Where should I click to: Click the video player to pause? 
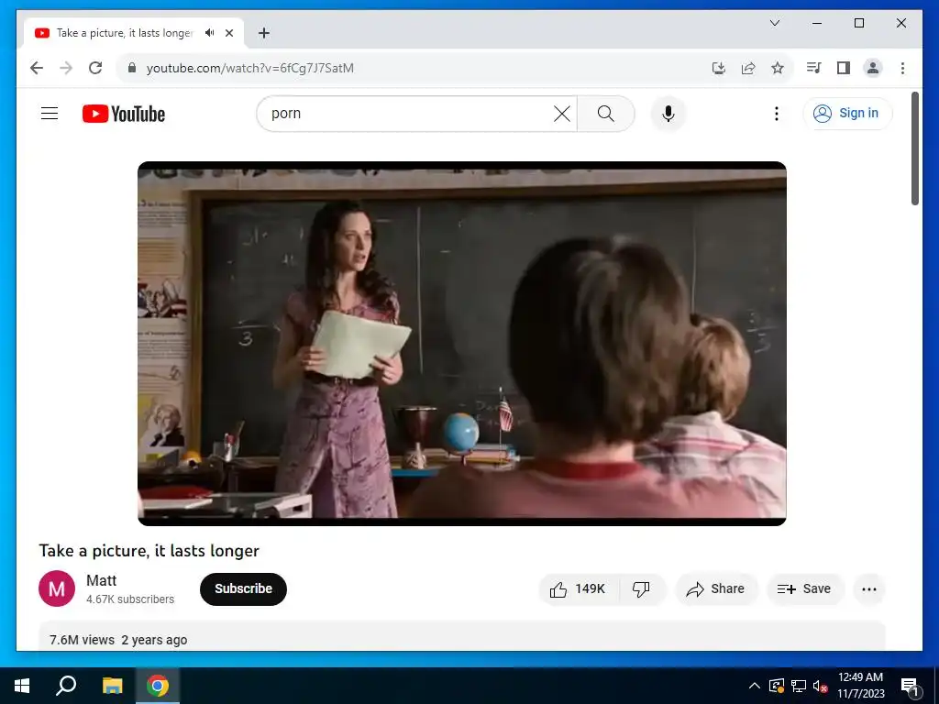[x=462, y=344]
